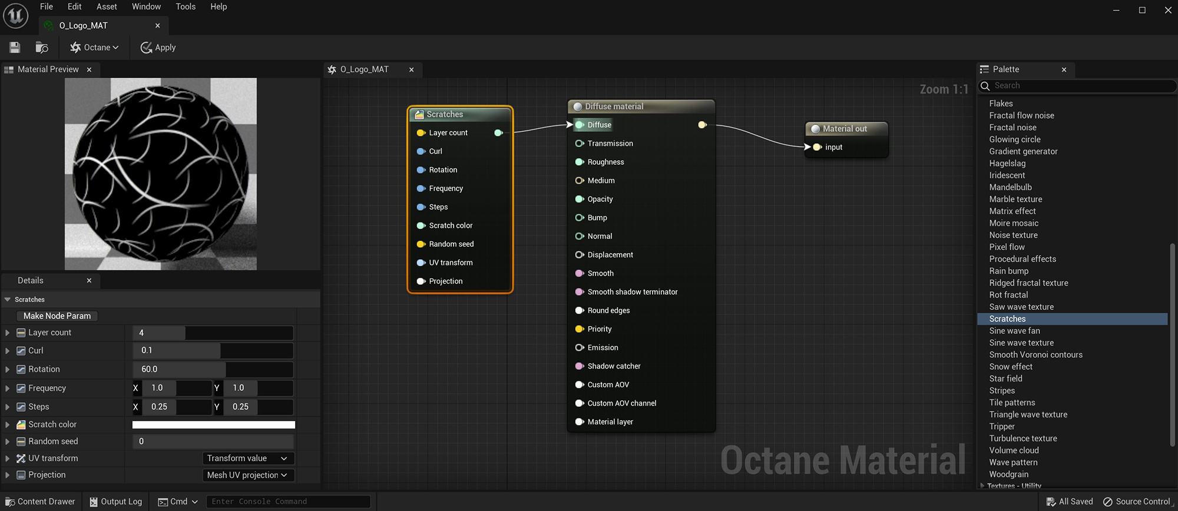Open the Window menu
1178x511 pixels.
coord(146,6)
